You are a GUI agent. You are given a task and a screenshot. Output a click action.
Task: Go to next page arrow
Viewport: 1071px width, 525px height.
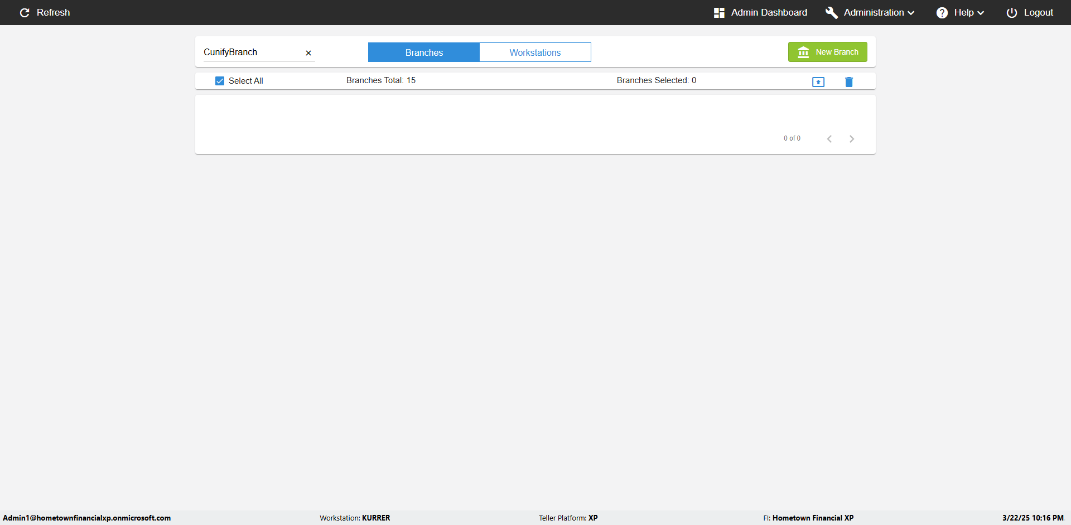pyautogui.click(x=852, y=139)
